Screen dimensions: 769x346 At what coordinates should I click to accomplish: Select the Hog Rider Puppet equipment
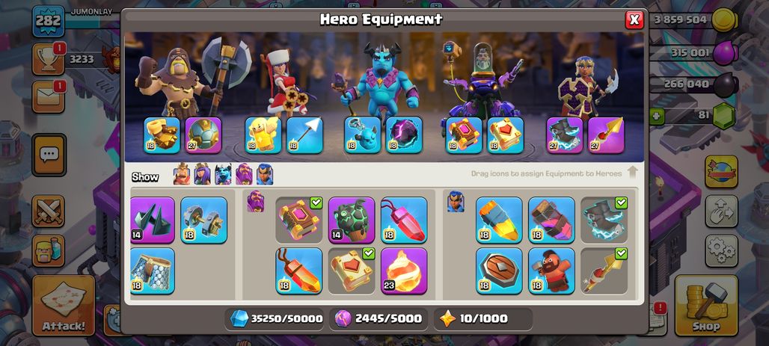(x=552, y=271)
